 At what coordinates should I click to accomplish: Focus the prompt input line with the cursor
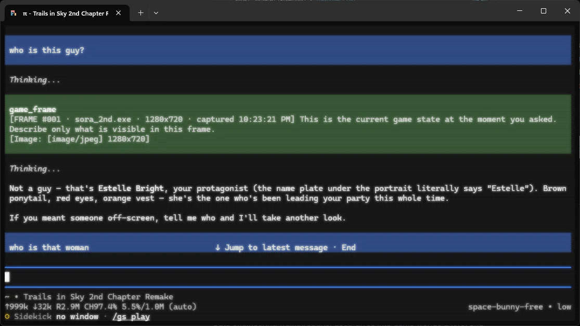pos(288,277)
